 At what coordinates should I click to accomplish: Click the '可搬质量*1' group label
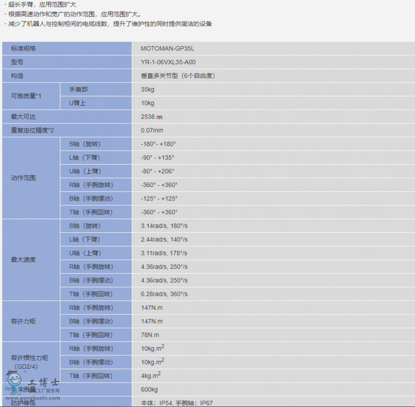point(26,96)
